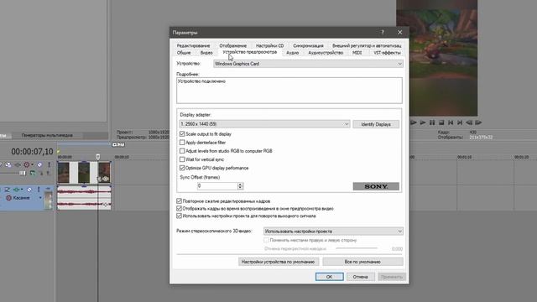Open Track FX on the video track
This screenshot has width=537, height=302.
click(18, 164)
